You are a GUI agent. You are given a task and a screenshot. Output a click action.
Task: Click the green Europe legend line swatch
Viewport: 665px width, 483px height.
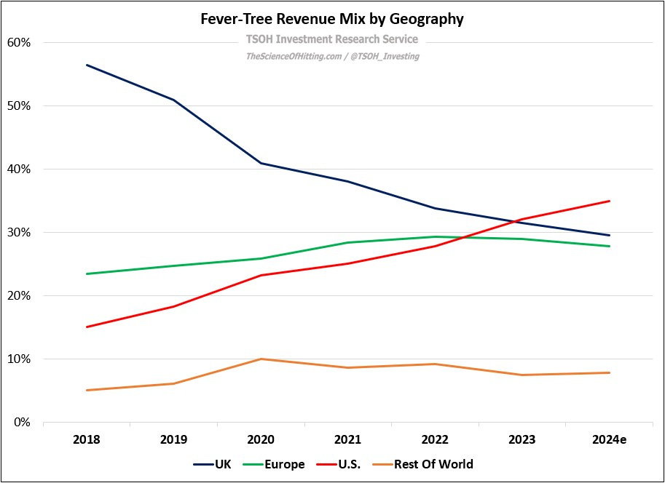coord(253,465)
